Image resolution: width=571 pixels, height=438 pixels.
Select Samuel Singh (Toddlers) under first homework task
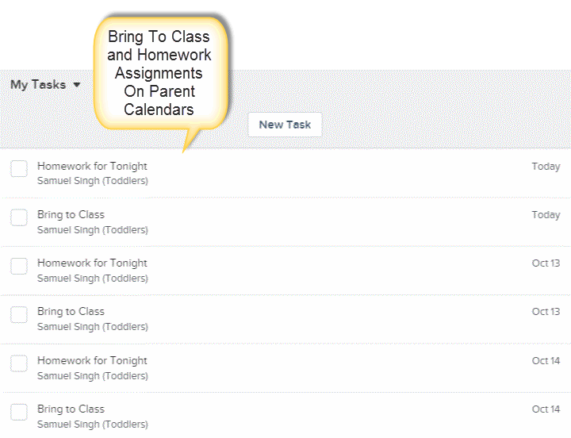coord(93,181)
